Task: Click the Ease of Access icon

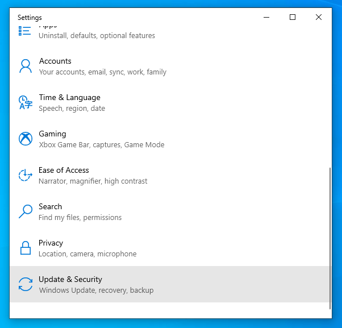Action: tap(25, 175)
